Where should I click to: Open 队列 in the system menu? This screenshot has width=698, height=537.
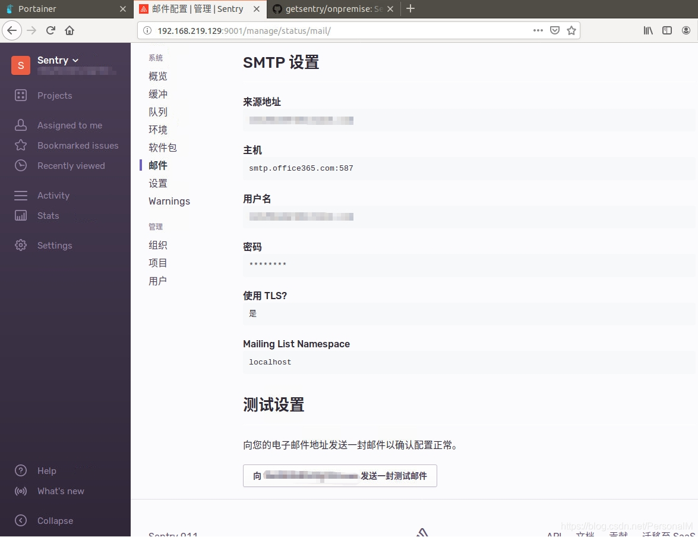[x=158, y=112]
